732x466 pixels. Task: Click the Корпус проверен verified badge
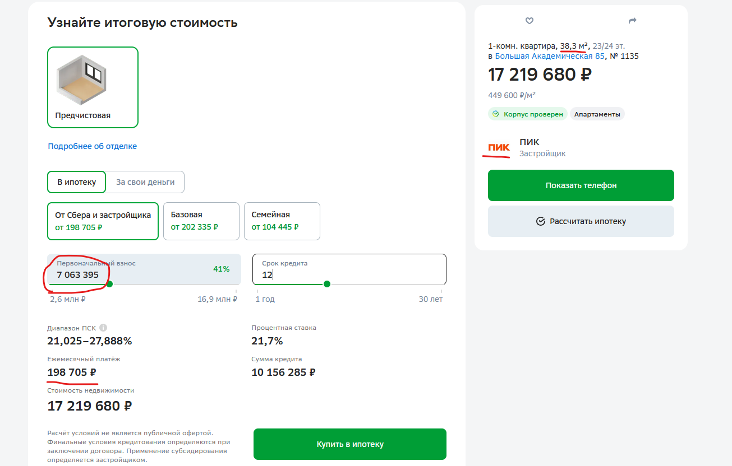click(528, 114)
